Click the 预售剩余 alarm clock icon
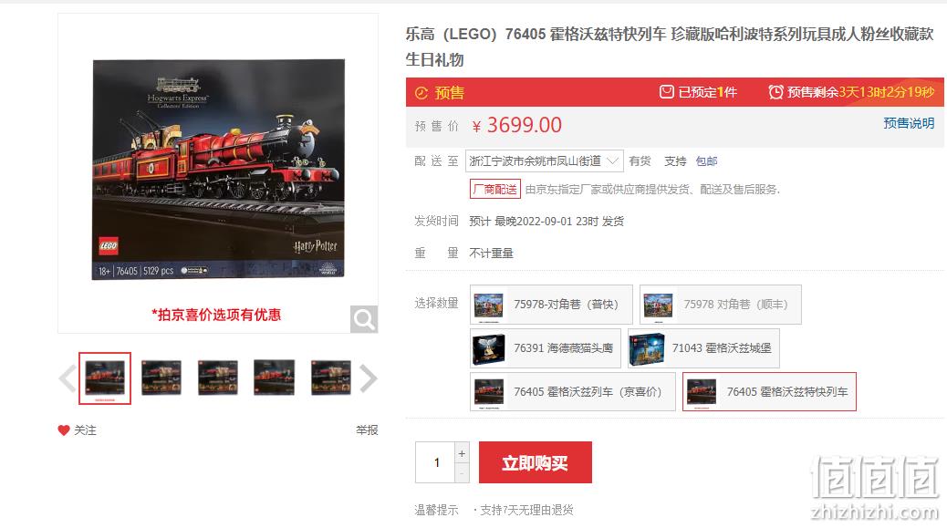Screen dimensions: 947x528 click(776, 92)
